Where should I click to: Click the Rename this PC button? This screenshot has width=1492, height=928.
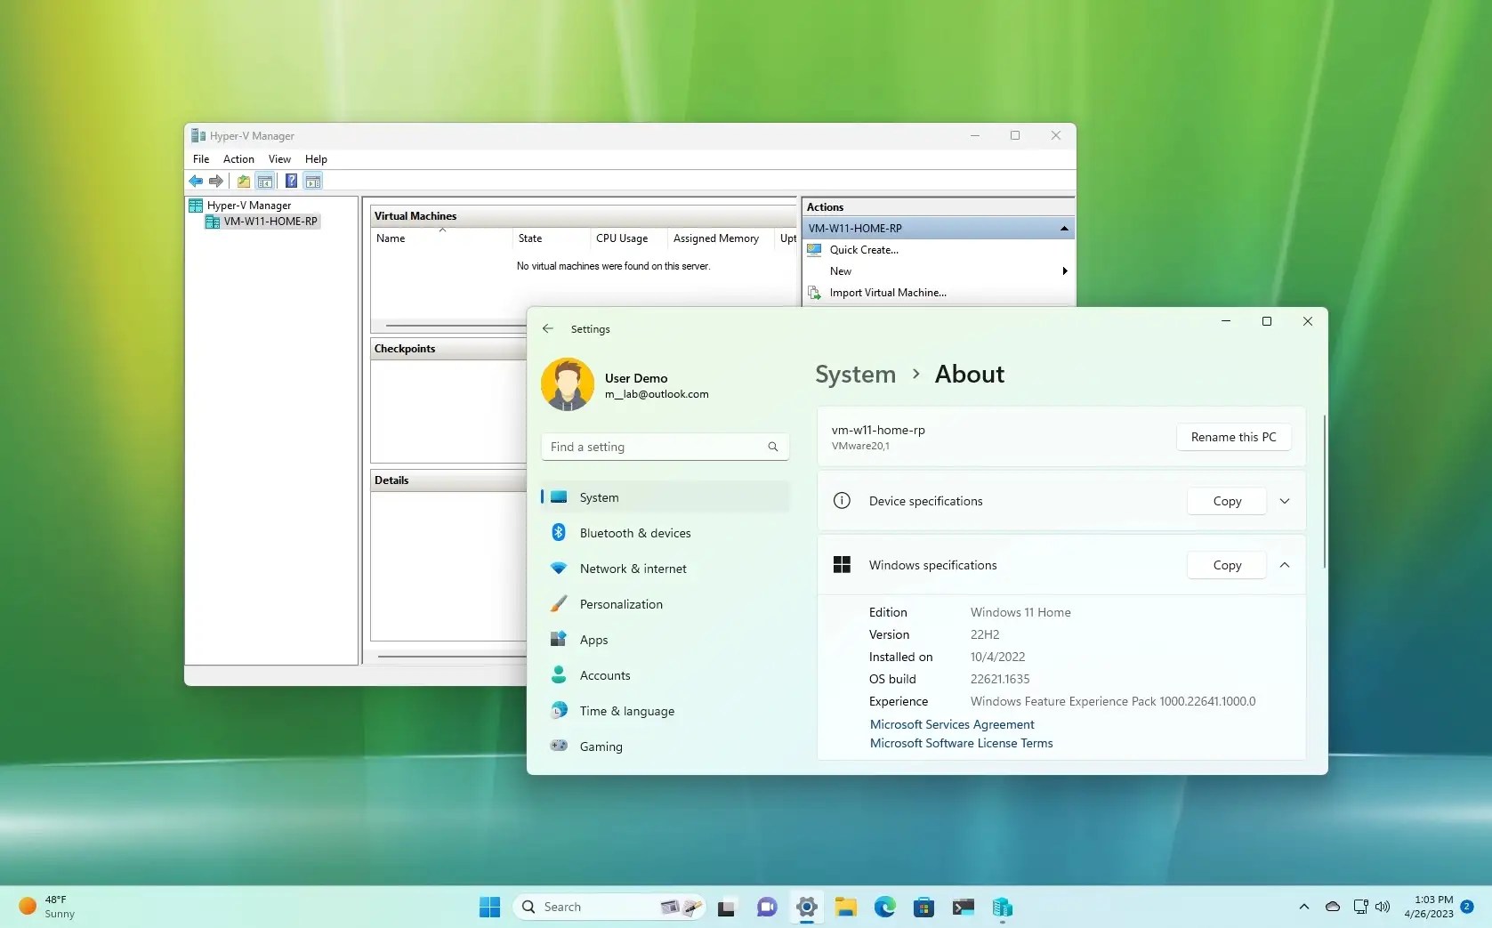point(1233,437)
